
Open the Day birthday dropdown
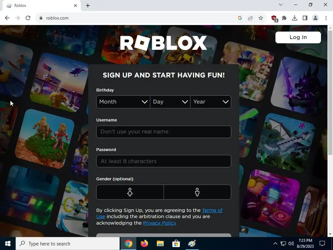pyautogui.click(x=170, y=102)
